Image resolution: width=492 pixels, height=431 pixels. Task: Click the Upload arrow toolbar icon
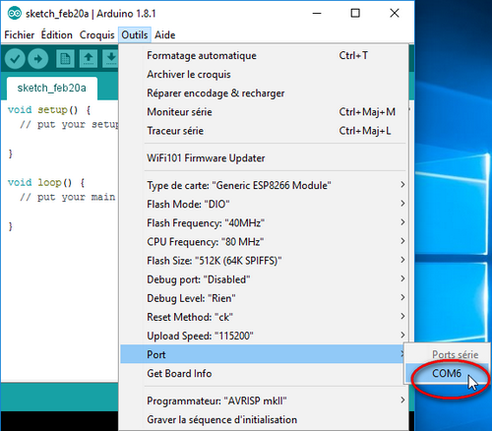(38, 59)
